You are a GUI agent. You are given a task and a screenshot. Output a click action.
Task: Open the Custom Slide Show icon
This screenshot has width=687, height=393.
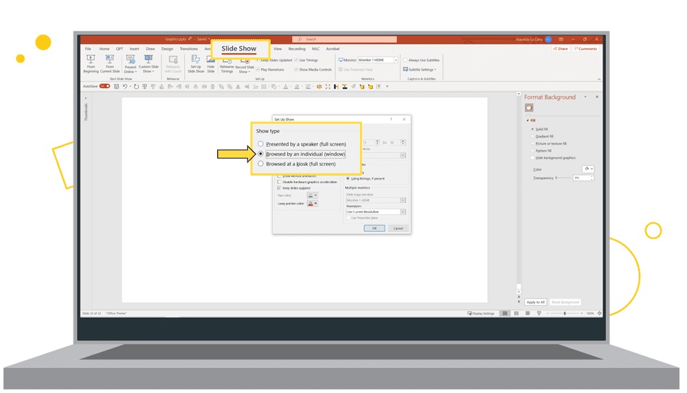pyautogui.click(x=148, y=64)
